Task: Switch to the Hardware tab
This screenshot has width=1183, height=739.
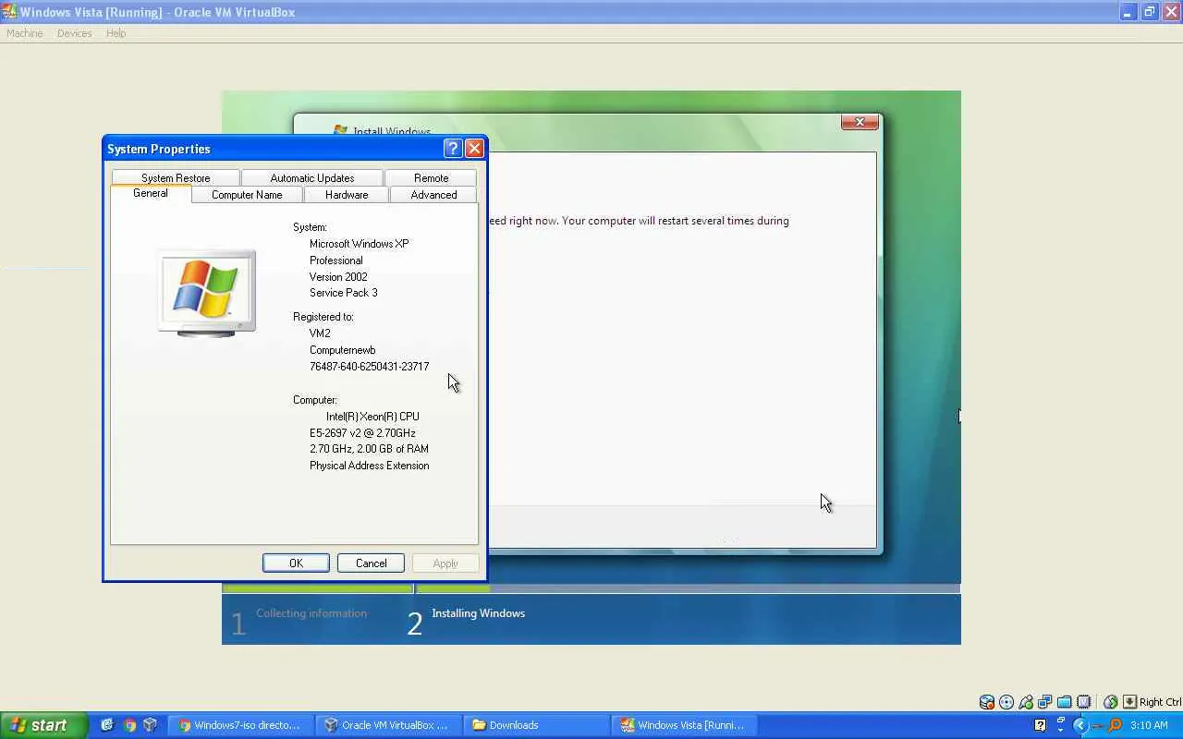Action: click(x=347, y=195)
